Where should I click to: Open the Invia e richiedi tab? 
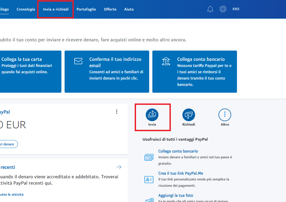56,9
